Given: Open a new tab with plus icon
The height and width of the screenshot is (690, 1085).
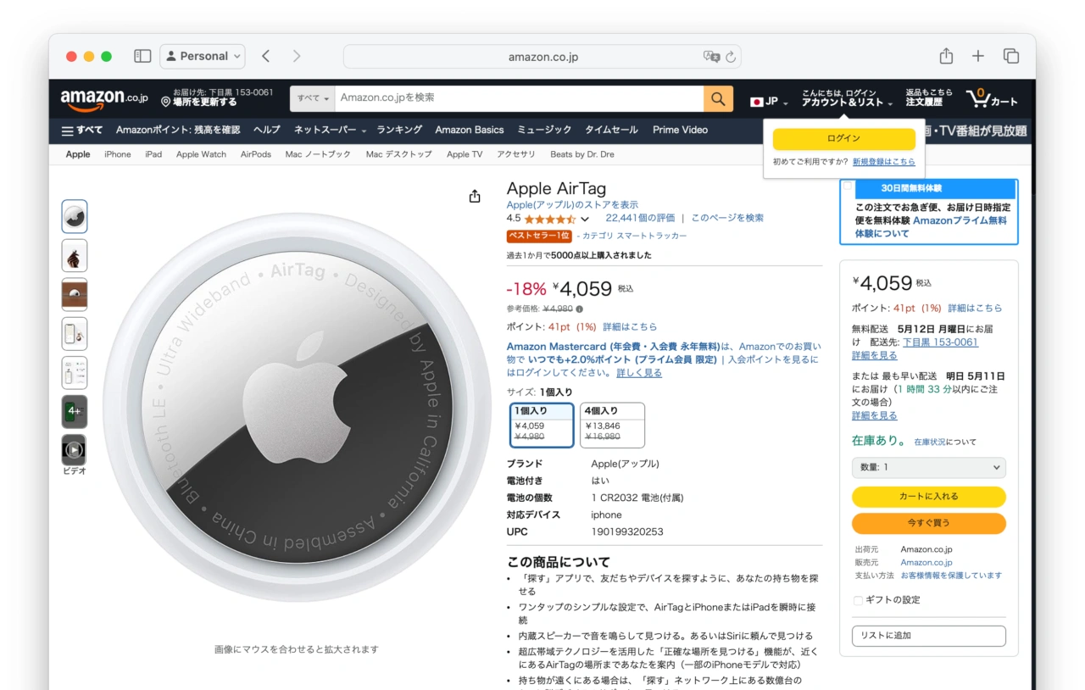Looking at the screenshot, I should tap(978, 56).
